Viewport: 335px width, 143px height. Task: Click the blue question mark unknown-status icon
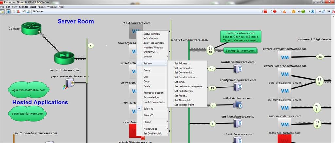coord(313,11)
